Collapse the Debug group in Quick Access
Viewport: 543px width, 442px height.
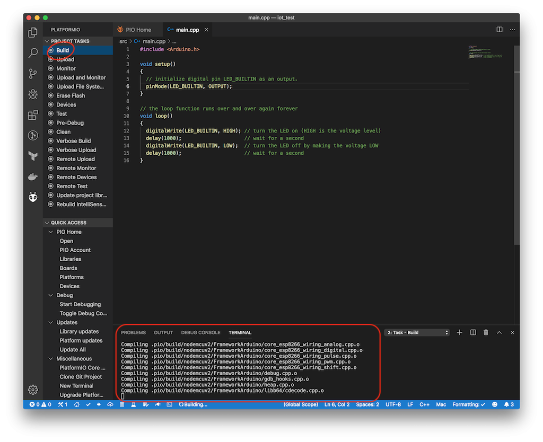pyautogui.click(x=51, y=295)
